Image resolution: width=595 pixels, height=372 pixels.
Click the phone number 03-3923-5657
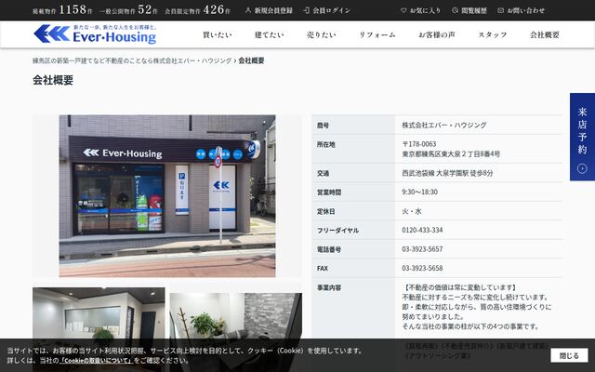[422, 249]
